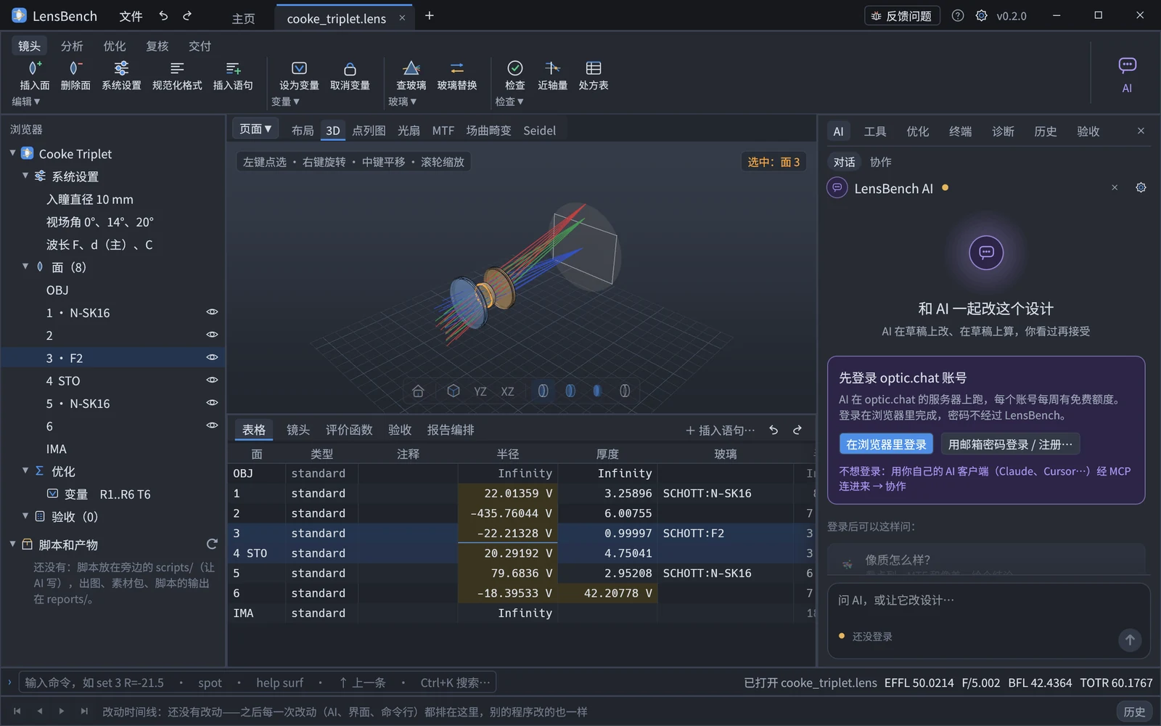Open the 点列图 view tab

pyautogui.click(x=369, y=131)
